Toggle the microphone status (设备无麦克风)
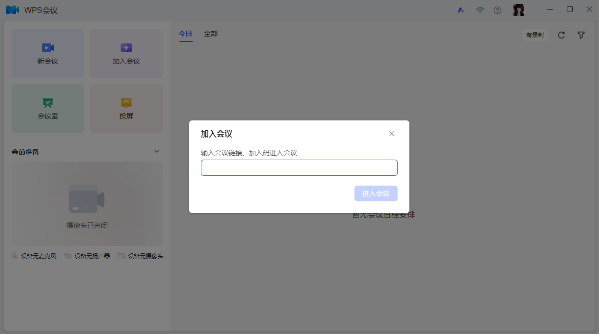The width and height of the screenshot is (599, 334). point(34,256)
